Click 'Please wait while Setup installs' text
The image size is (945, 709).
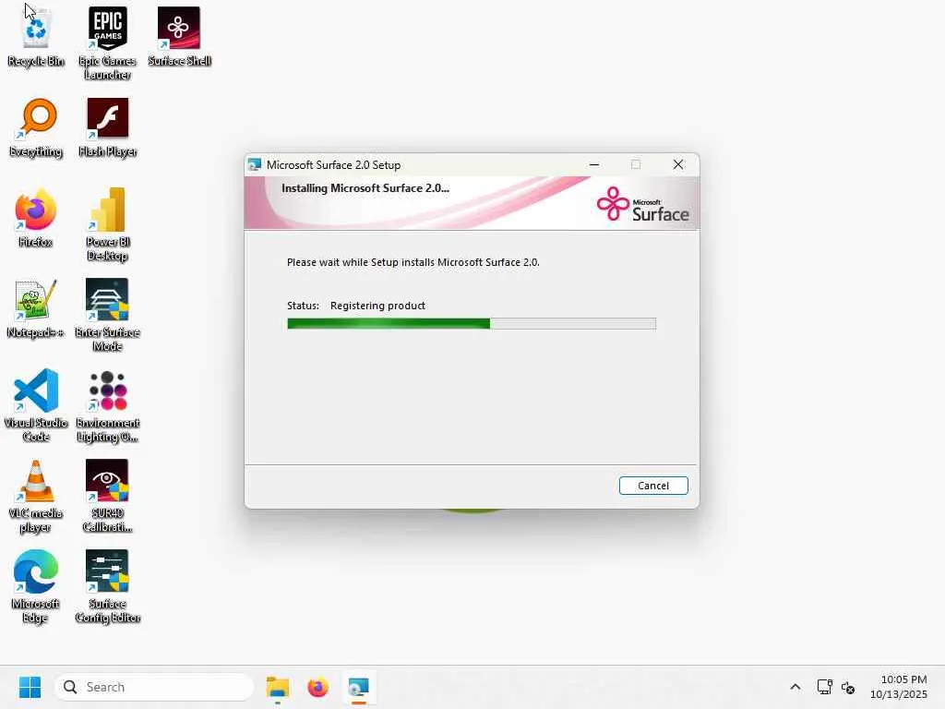[413, 262]
